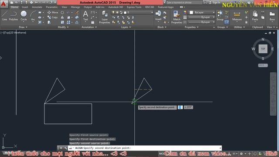
Task: Click the Insert block tool
Action: tap(158, 16)
